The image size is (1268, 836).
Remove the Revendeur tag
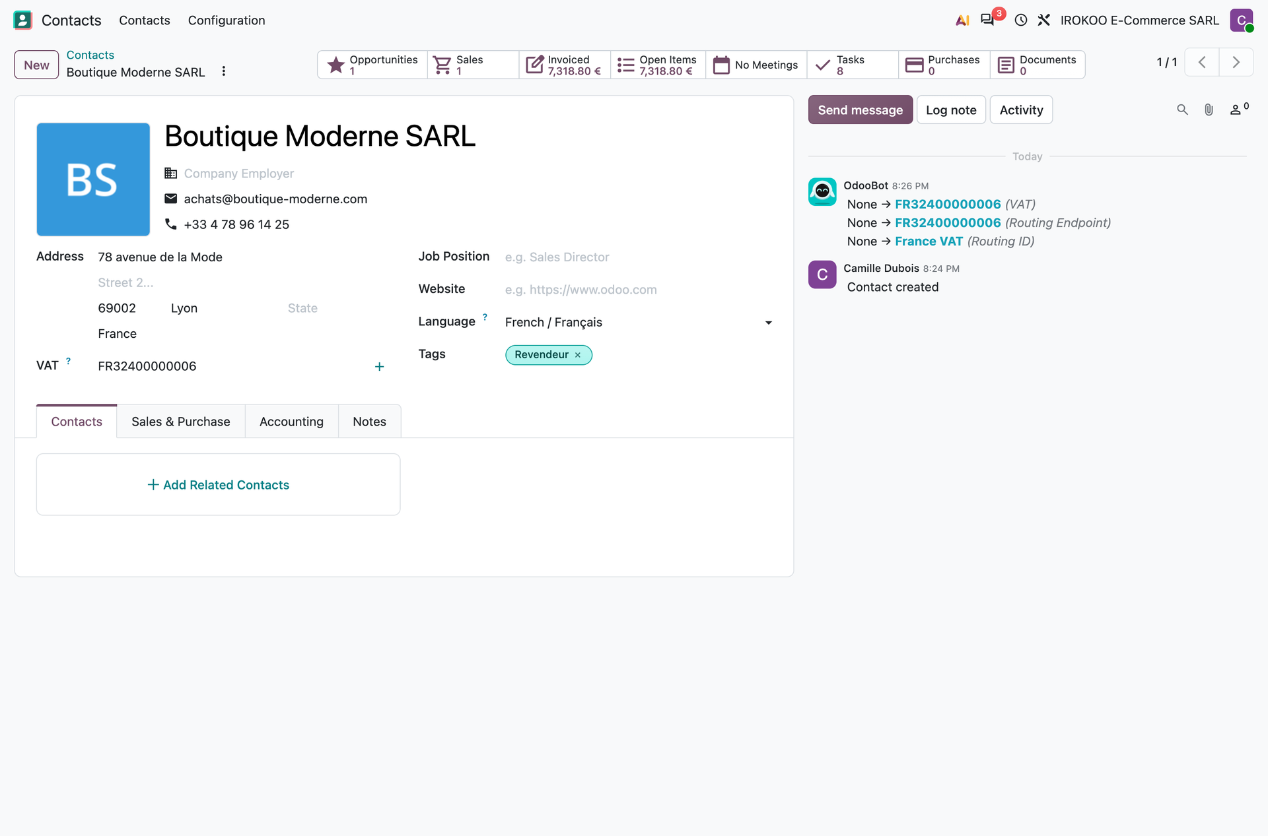click(x=578, y=355)
